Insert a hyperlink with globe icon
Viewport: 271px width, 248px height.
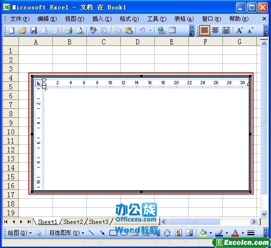click(x=161, y=30)
